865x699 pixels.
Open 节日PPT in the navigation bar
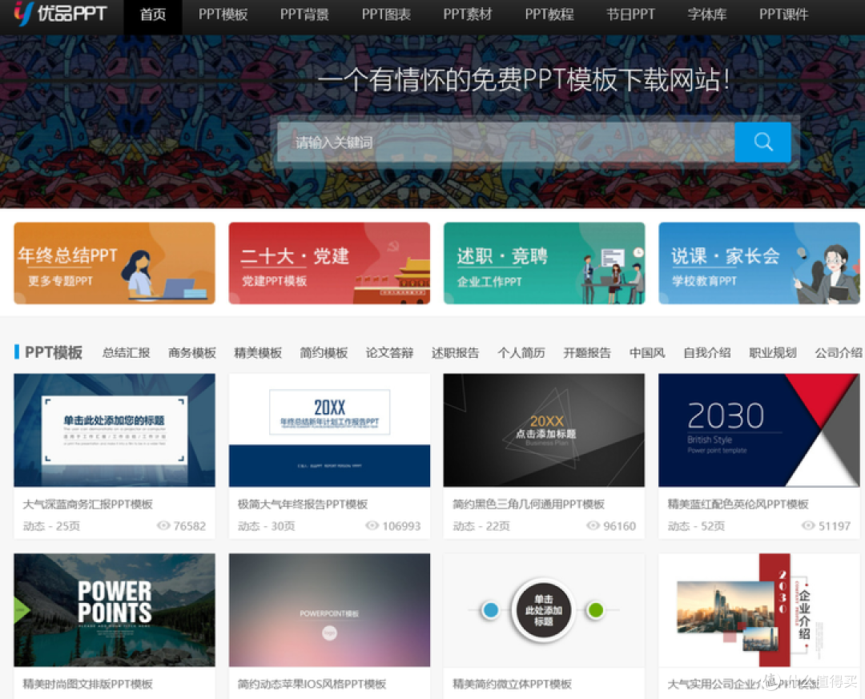pyautogui.click(x=630, y=15)
